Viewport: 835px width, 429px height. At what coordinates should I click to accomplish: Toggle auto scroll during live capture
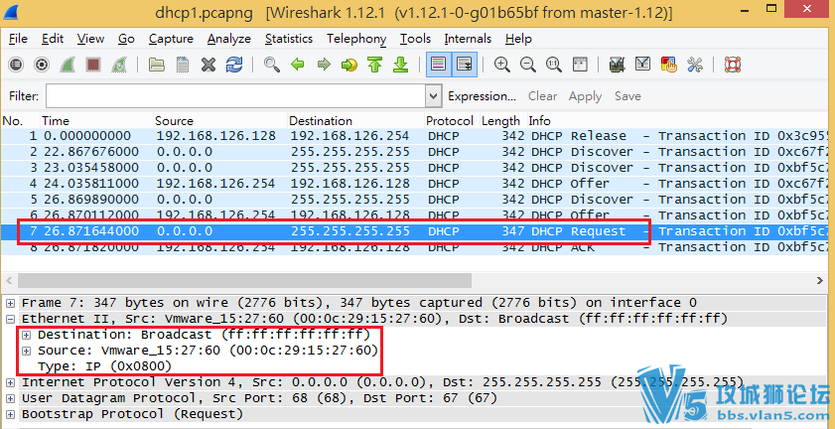coord(464,65)
